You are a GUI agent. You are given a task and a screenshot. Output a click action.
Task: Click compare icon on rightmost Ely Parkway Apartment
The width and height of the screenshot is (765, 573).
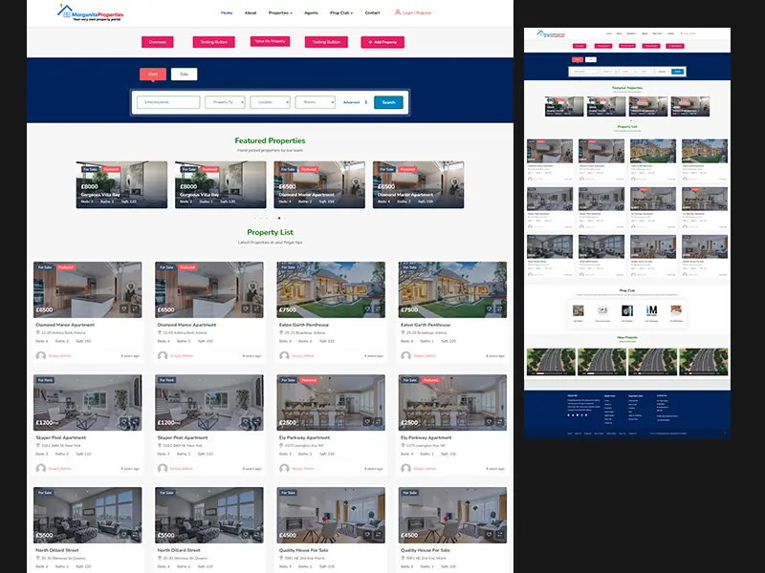click(x=499, y=422)
